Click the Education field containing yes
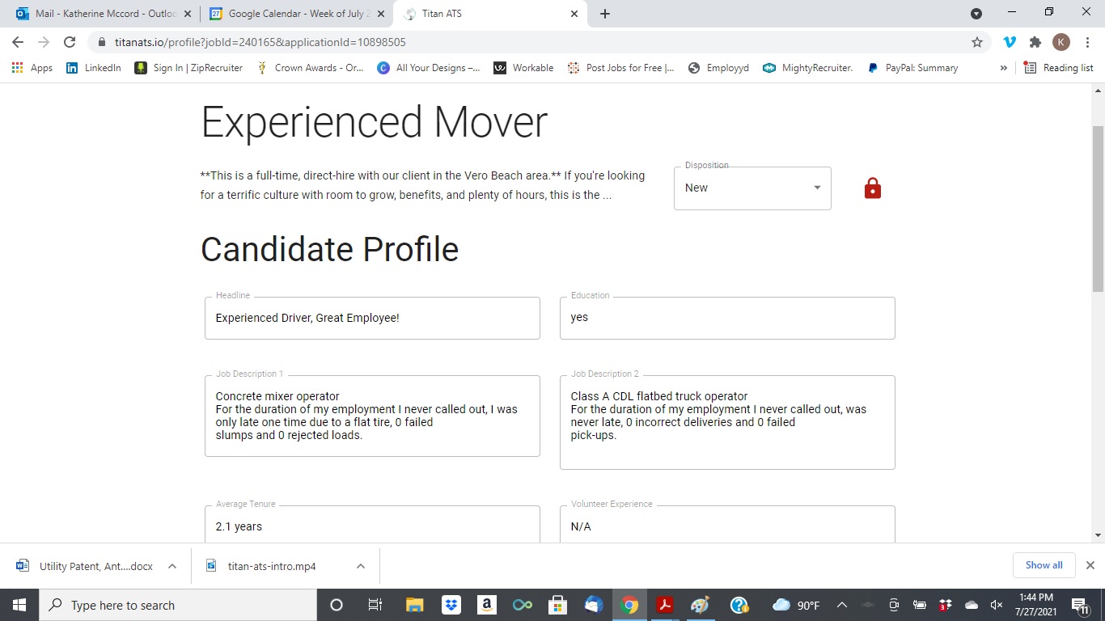This screenshot has height=621, width=1105. 727,318
